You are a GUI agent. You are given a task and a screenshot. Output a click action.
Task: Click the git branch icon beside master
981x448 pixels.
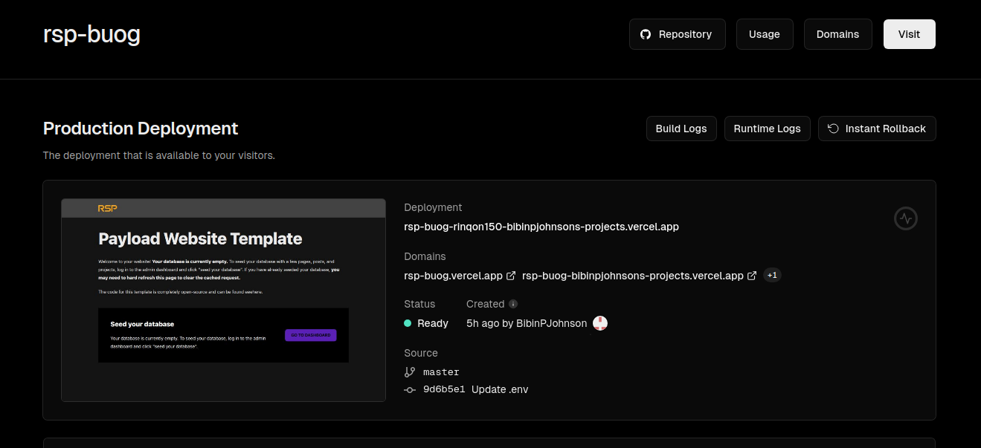pyautogui.click(x=410, y=372)
